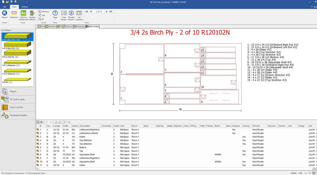The width and height of the screenshot is (317, 175).
Task: Zoom to Window in ribbon
Action: click(44, 12)
